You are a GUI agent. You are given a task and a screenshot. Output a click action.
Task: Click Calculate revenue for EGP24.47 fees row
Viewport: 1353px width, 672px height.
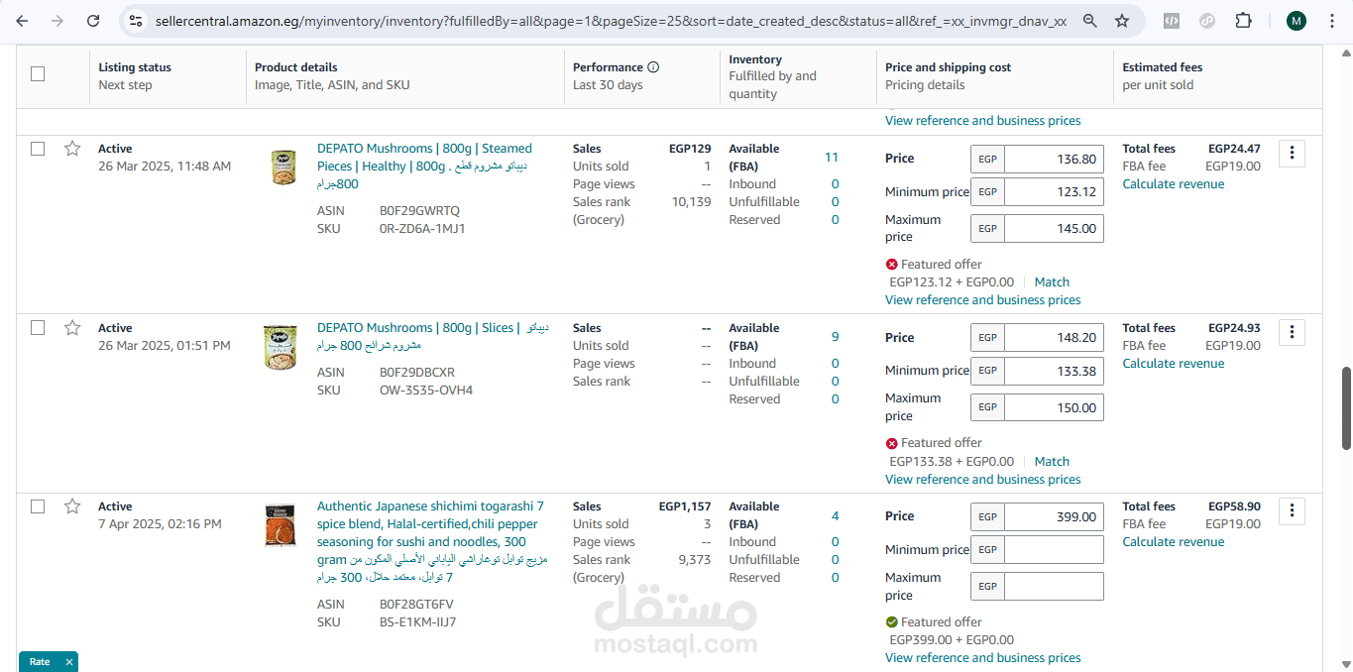coord(1174,184)
